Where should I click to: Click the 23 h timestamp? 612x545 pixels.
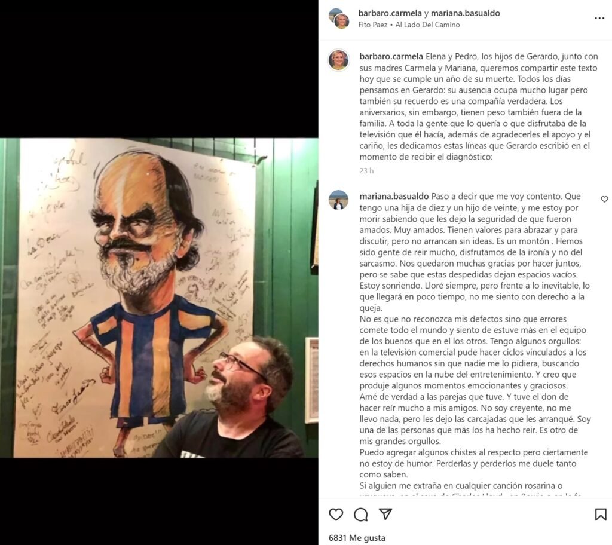coord(366,170)
